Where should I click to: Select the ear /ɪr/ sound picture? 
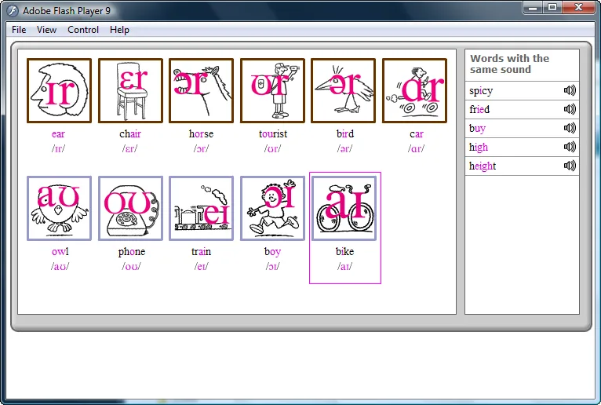tap(59, 90)
